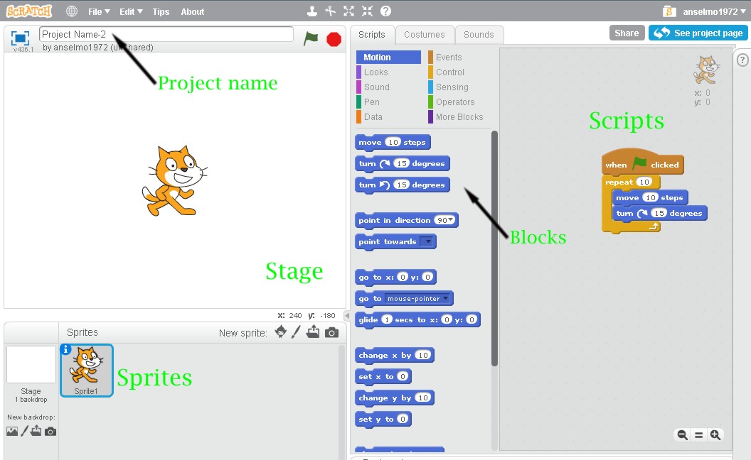Select the Duplicate stamp tool in the toolbar
The width and height of the screenshot is (751, 460).
point(312,11)
